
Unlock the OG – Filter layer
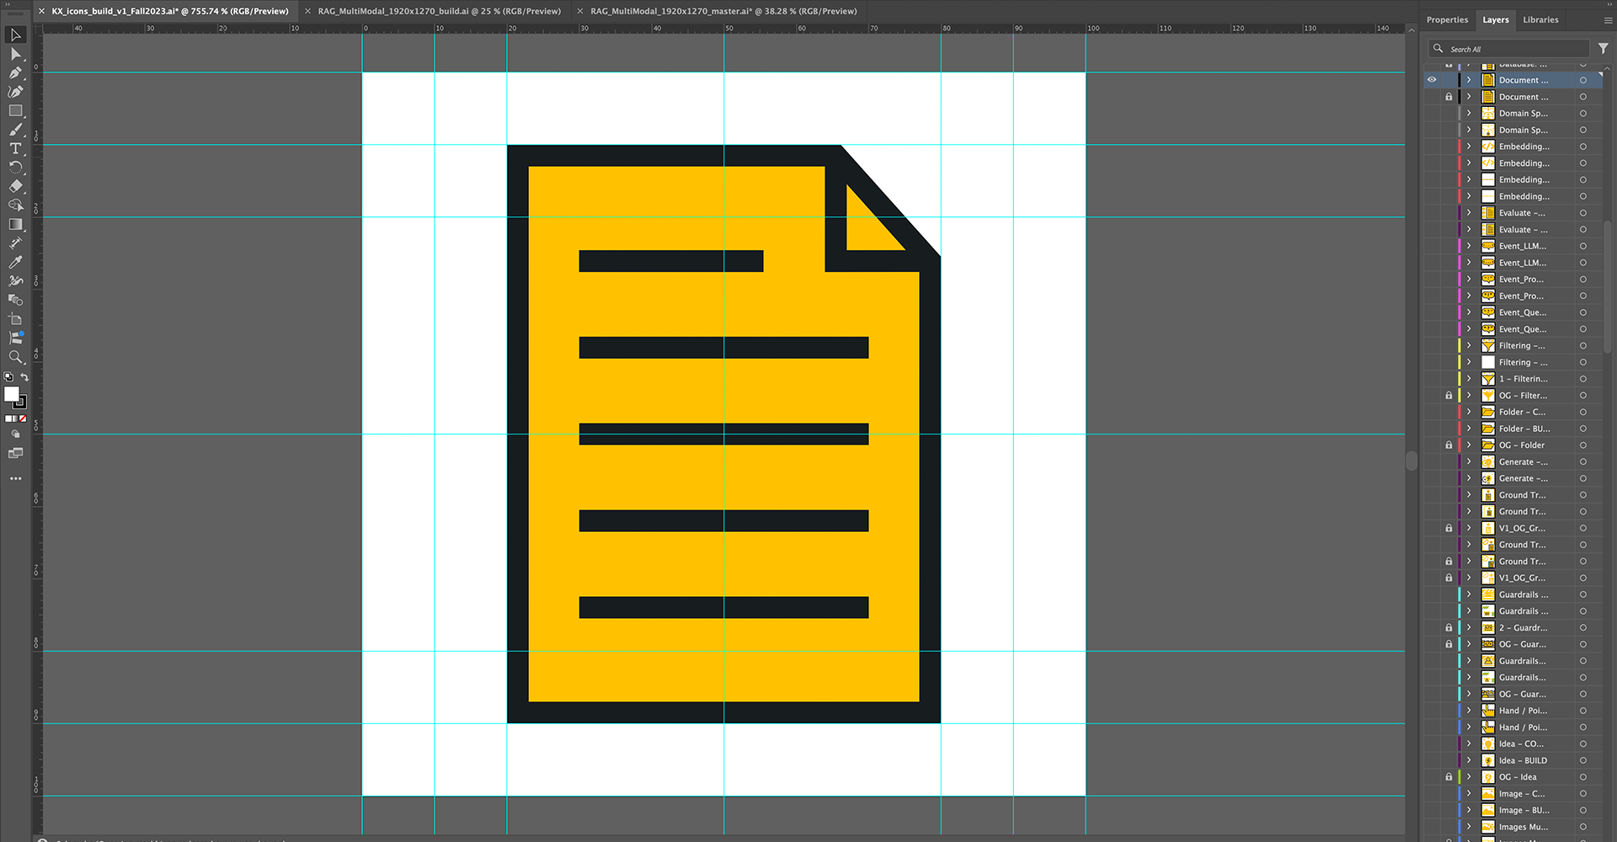pyautogui.click(x=1449, y=396)
